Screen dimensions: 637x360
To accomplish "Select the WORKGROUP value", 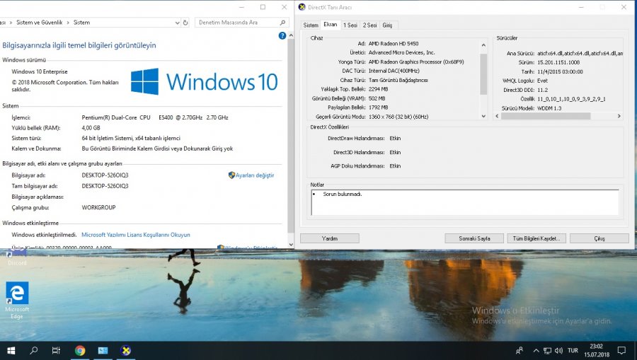I will [98, 207].
